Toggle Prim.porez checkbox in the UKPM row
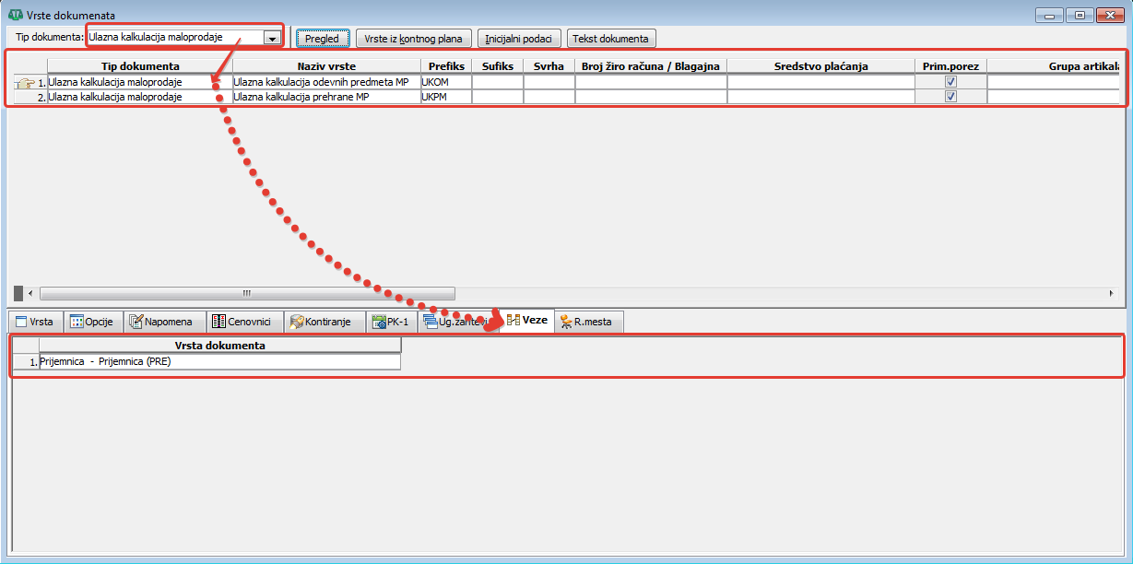 tap(950, 97)
